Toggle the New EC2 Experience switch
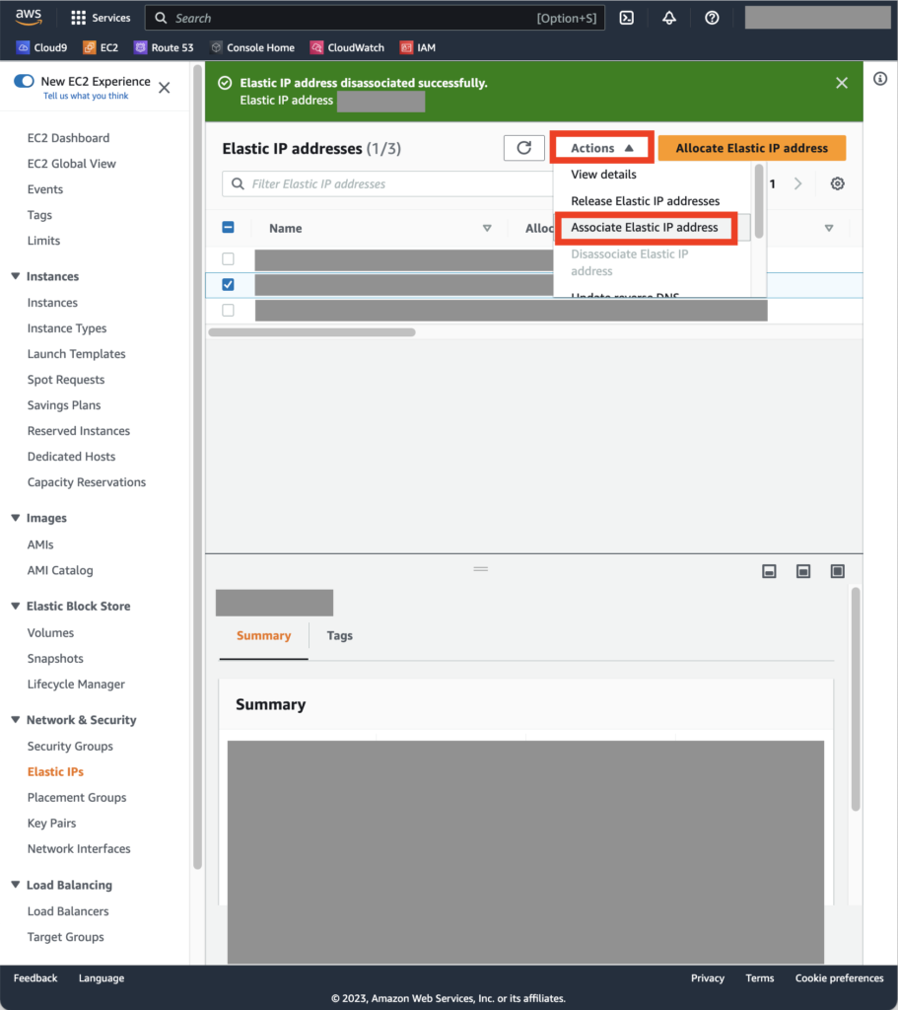The width and height of the screenshot is (898, 1010). (24, 81)
